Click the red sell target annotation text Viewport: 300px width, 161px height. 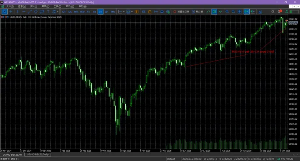tap(253, 52)
